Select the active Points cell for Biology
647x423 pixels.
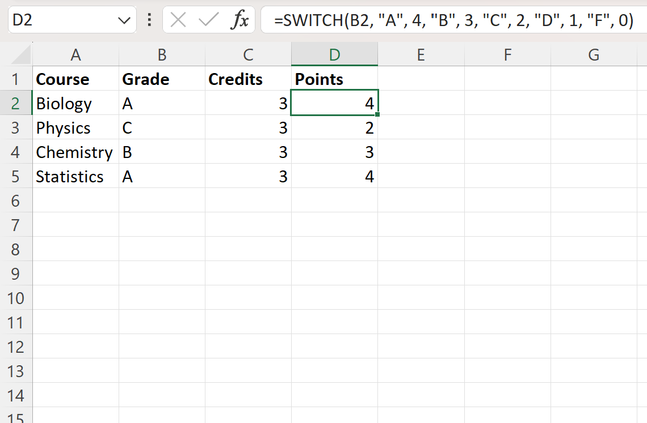coord(335,103)
